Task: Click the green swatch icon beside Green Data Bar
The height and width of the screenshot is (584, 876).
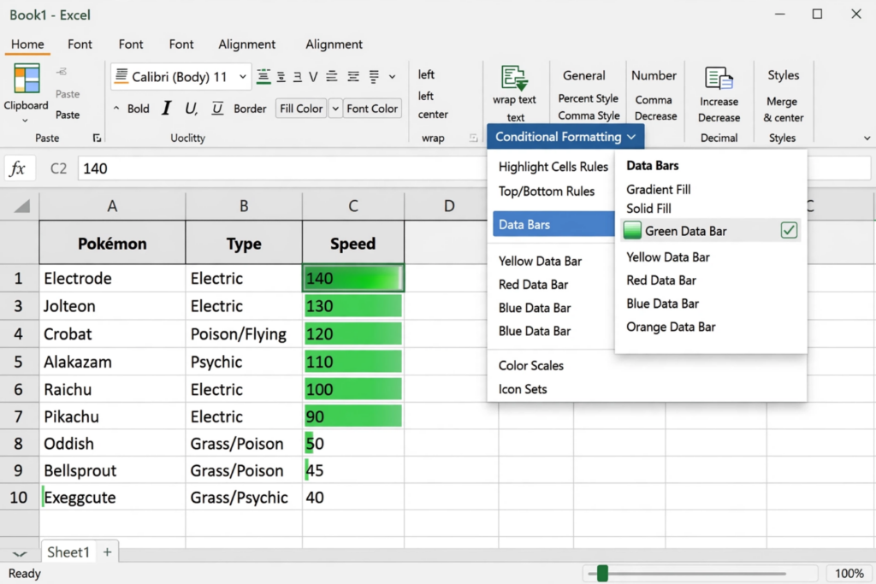Action: [632, 231]
